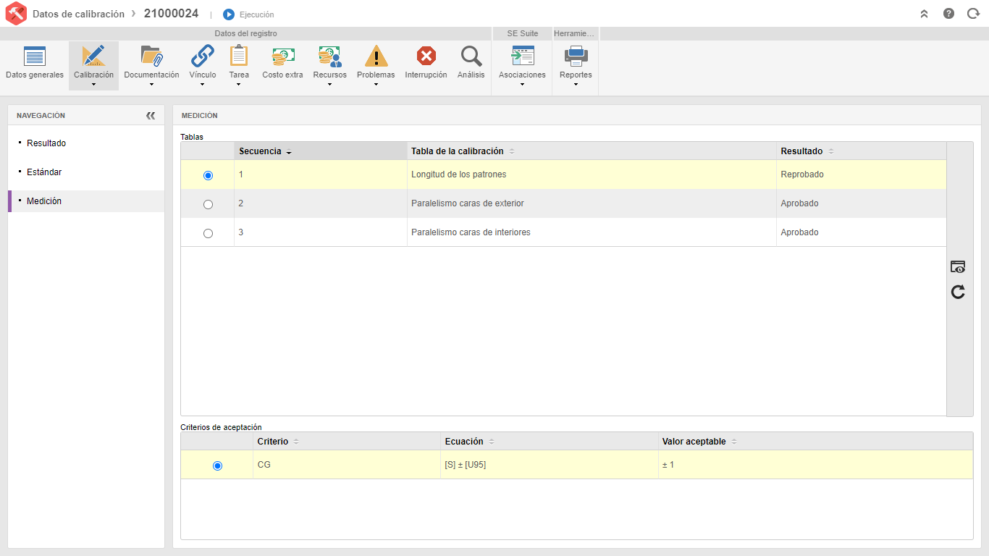Click the Costo extra money icon
The width and height of the screenshot is (989, 556).
(x=282, y=56)
